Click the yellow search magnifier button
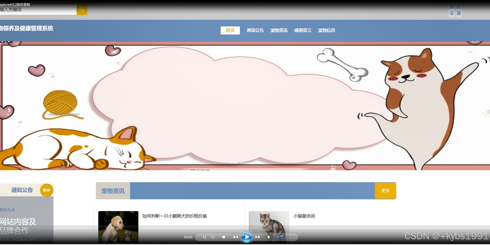 click(82, 10)
